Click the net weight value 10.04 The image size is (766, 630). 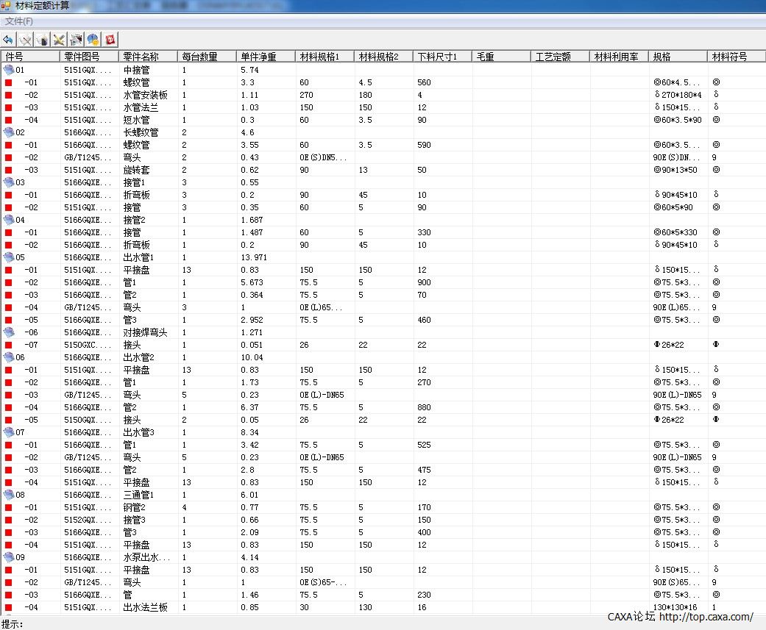click(x=252, y=357)
